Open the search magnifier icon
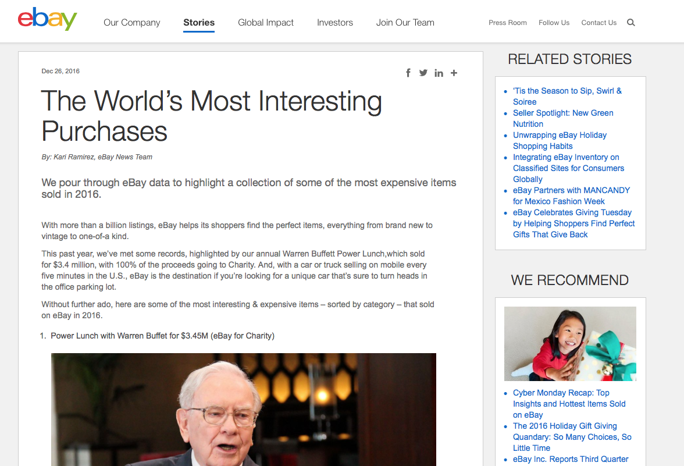The image size is (684, 466). 631,23
